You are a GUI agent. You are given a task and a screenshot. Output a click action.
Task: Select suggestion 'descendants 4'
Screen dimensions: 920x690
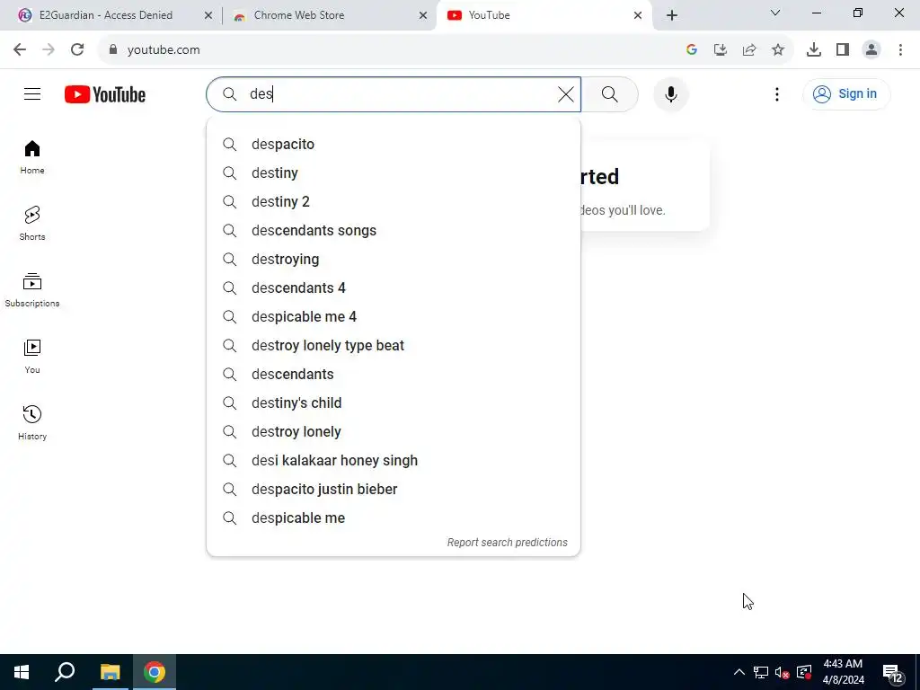click(x=394, y=288)
